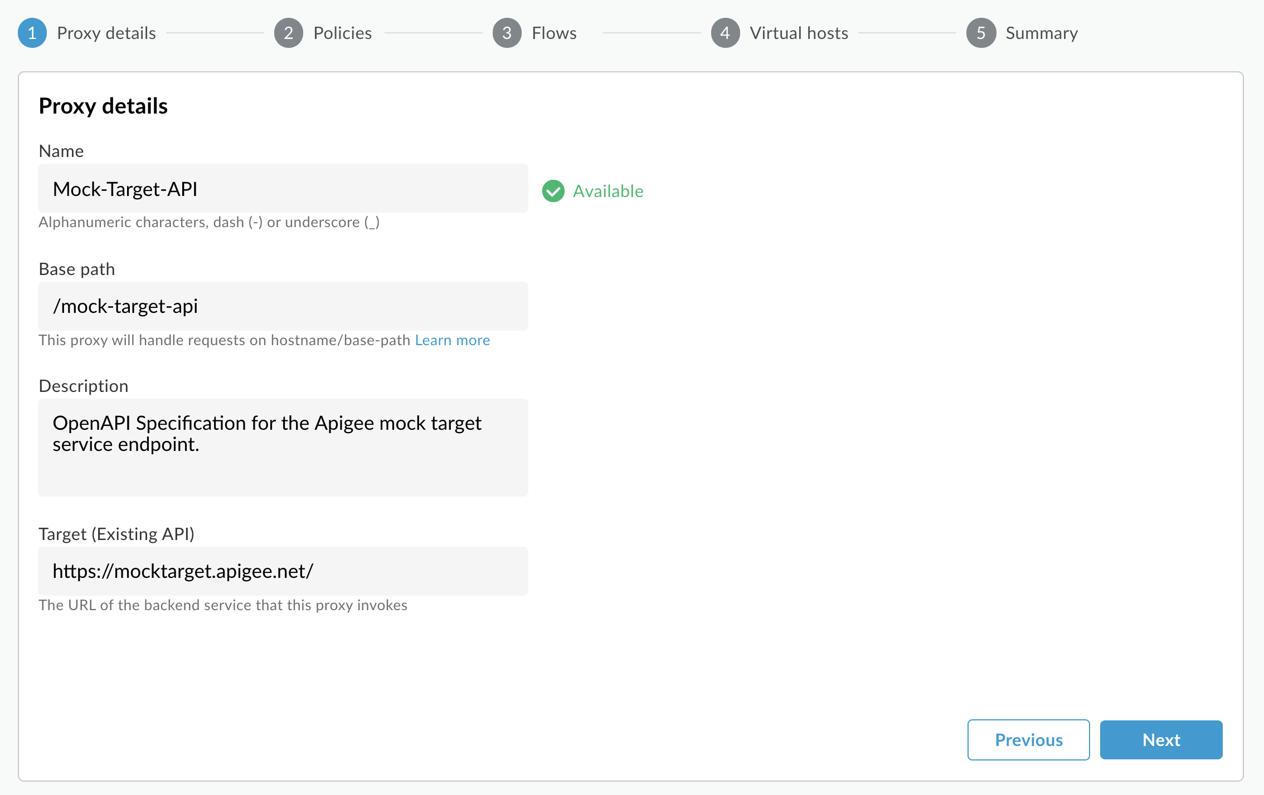Select the Name input field
1264x795 pixels.
(x=283, y=188)
